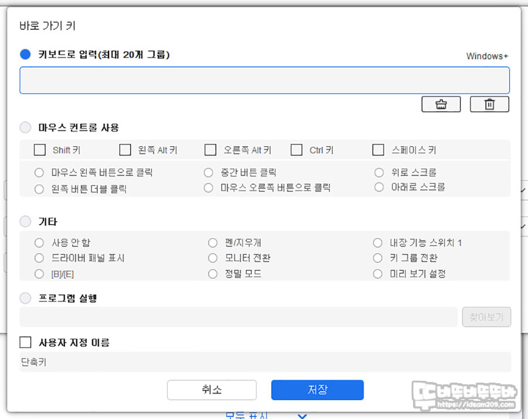Click the 저장 save button
This screenshot has width=528, height=419.
[317, 390]
